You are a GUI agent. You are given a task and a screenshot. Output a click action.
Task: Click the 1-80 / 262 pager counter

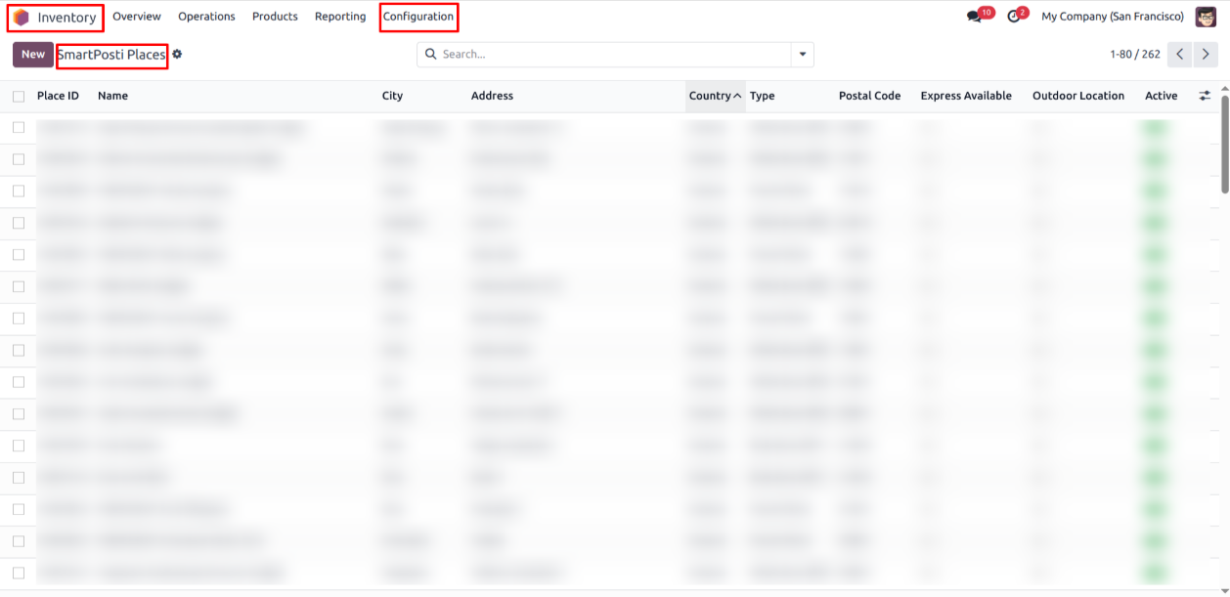(1134, 55)
